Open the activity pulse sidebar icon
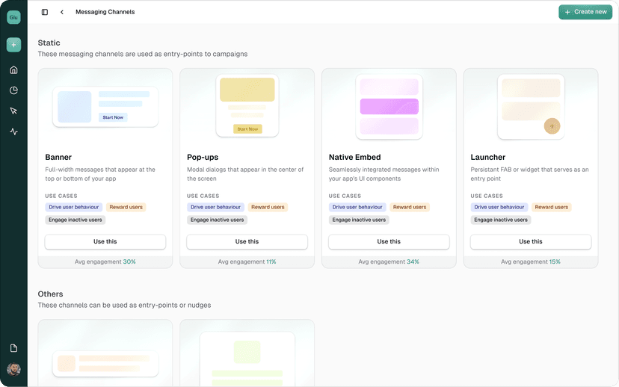 pos(13,131)
